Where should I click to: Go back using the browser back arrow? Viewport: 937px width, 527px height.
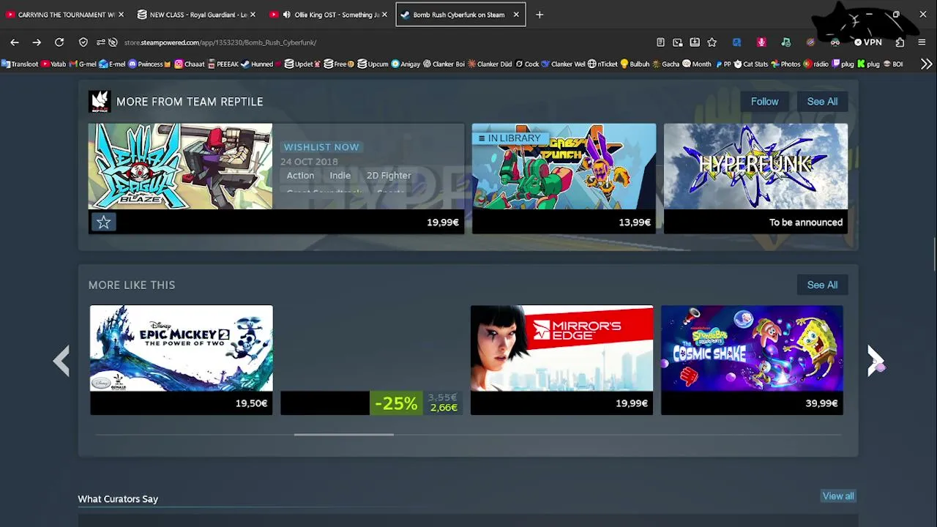coord(15,42)
